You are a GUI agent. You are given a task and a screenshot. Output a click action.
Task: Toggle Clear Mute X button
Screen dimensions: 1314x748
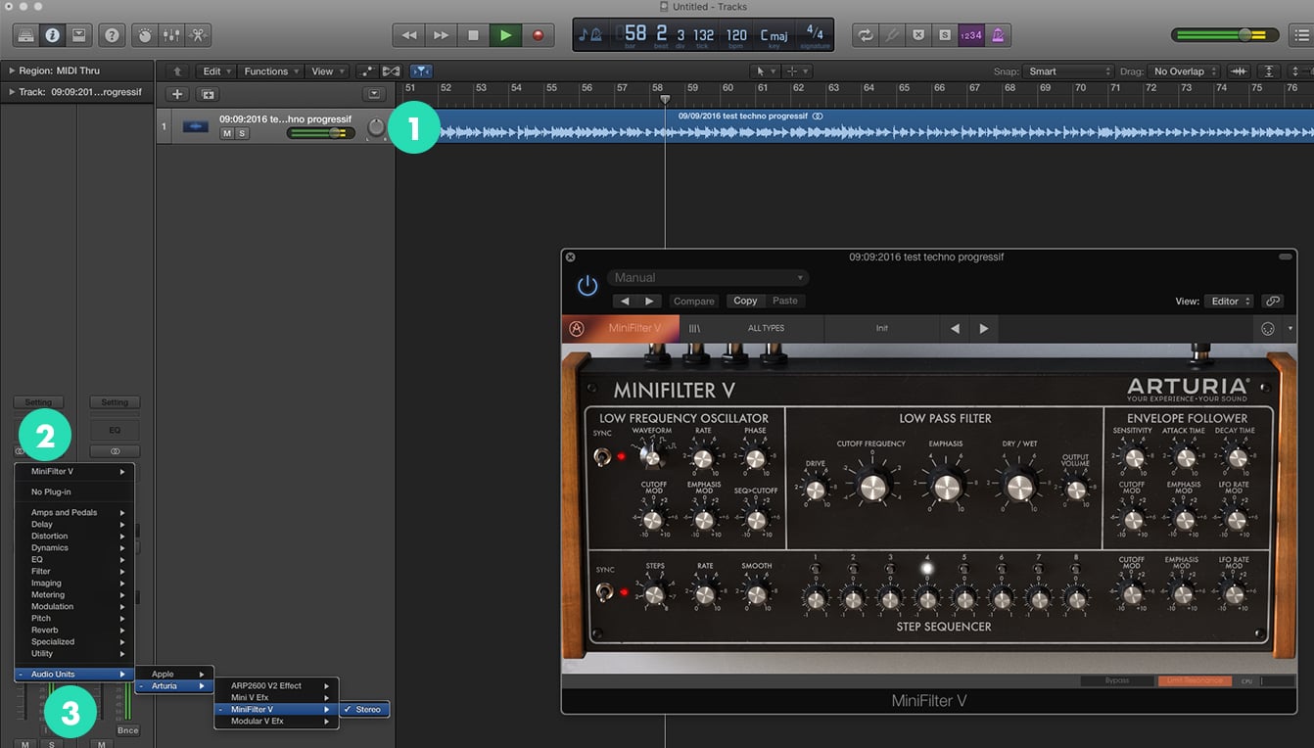(x=918, y=35)
